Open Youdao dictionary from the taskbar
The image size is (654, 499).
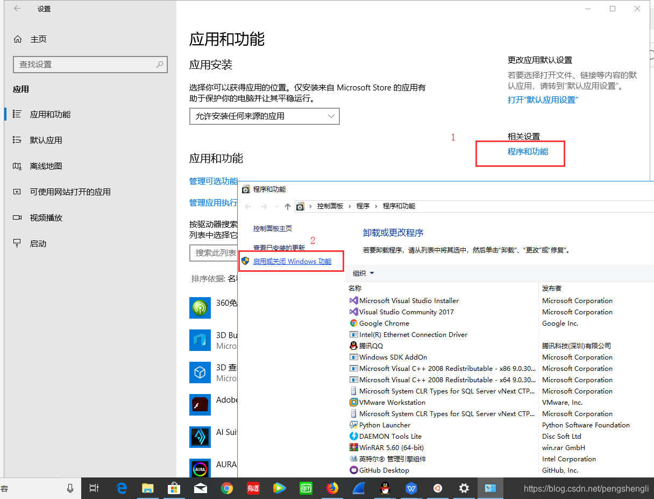pos(253,488)
